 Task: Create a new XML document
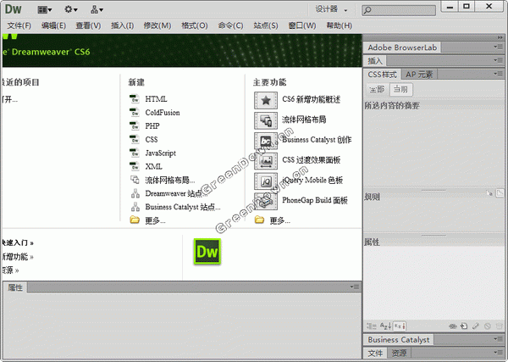coord(153,166)
